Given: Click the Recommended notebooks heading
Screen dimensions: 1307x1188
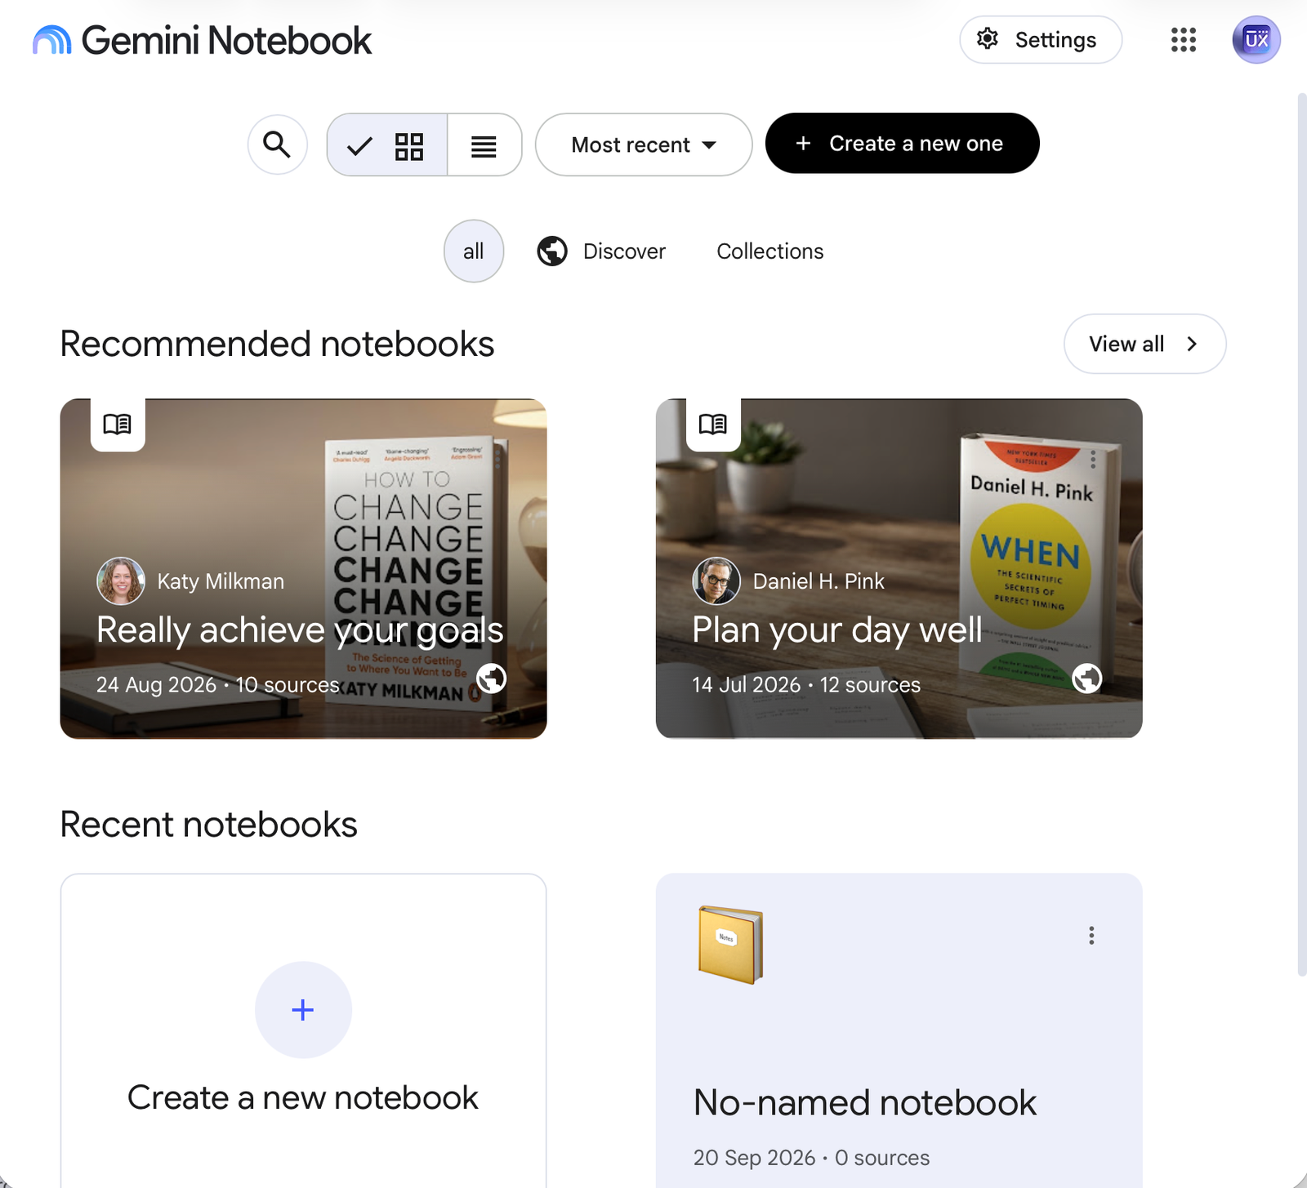Looking at the screenshot, I should click(277, 344).
